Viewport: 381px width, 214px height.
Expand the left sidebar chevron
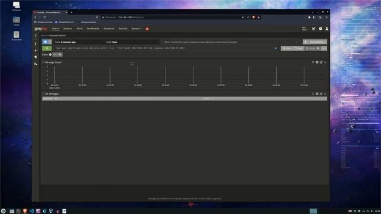(36, 36)
